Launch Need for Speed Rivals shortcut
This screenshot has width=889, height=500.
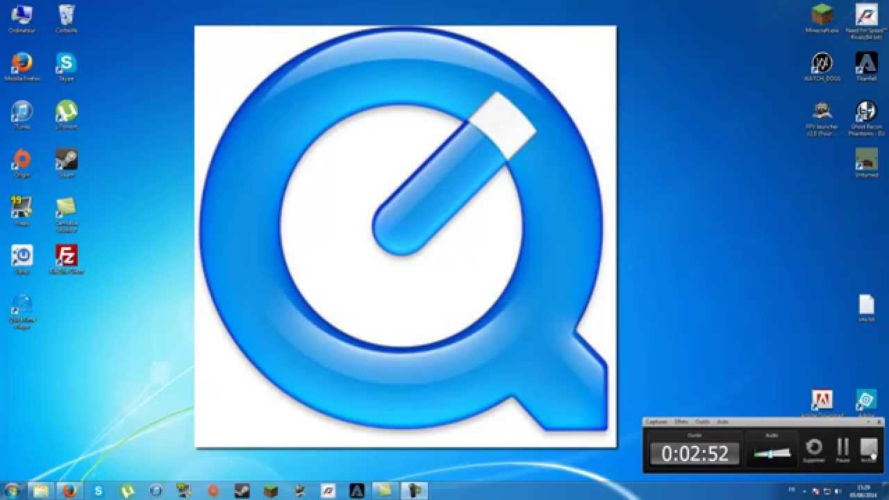pyautogui.click(x=866, y=21)
